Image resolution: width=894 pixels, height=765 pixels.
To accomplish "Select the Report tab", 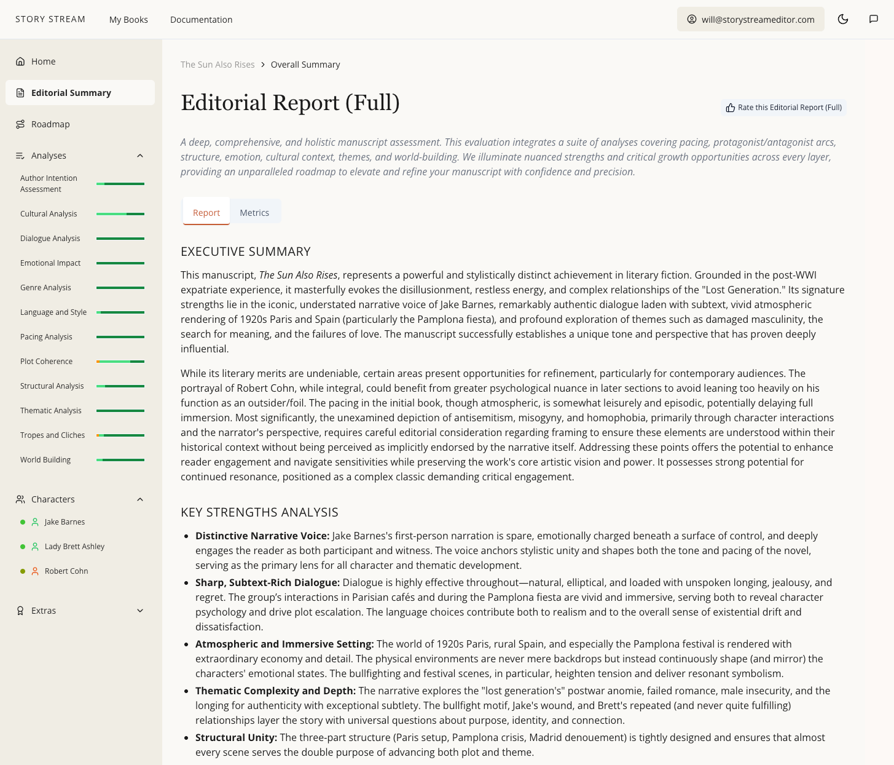I will 206,213.
